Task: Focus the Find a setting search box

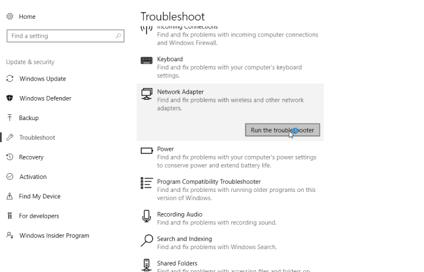Action: click(x=59, y=36)
